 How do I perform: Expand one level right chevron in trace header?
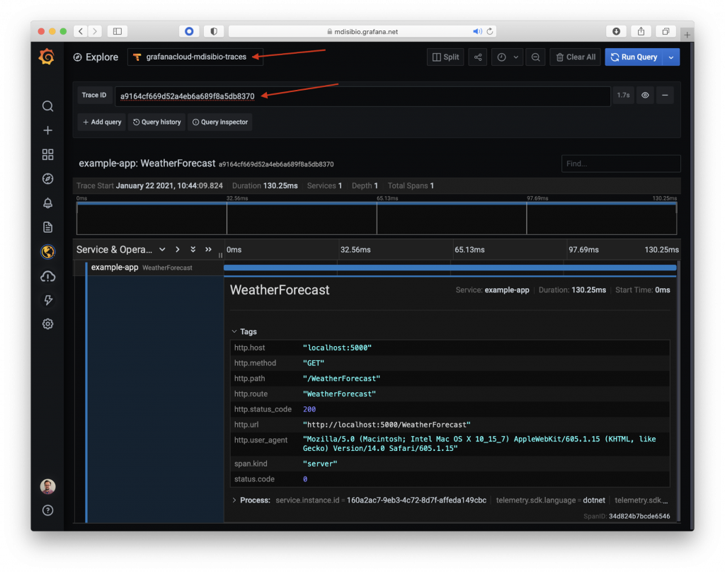tap(178, 250)
